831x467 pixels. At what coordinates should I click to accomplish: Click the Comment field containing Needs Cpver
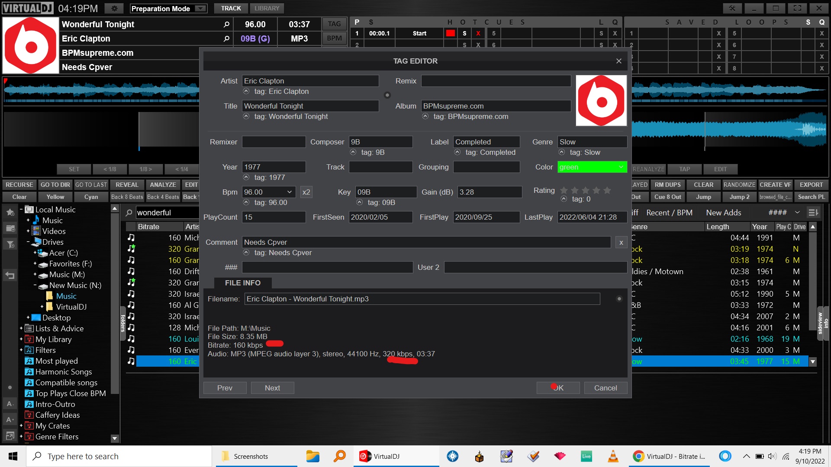pyautogui.click(x=426, y=243)
